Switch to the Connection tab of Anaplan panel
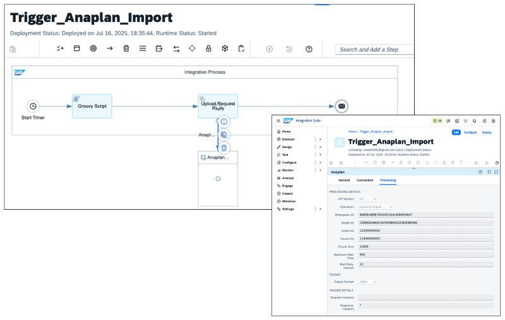Screen dimensions: 505x320 [365, 180]
